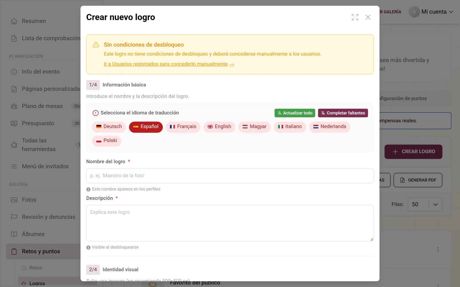This screenshot has width=460, height=287.
Task: Focus the Descripción text area
Action: coord(230,223)
